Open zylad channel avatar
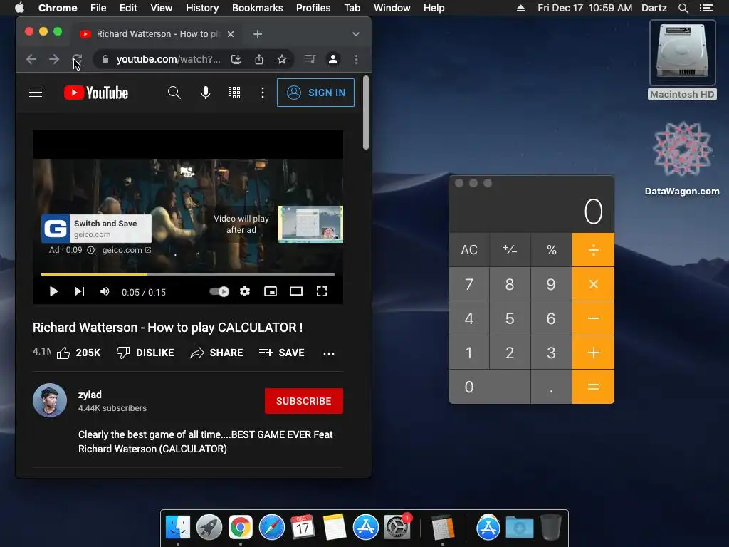 (50, 400)
